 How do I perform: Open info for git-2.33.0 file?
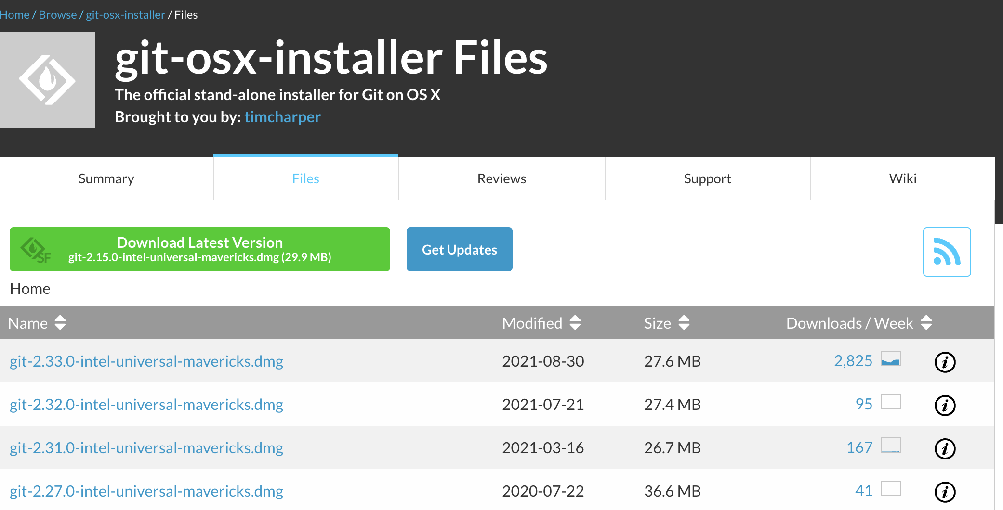[945, 362]
